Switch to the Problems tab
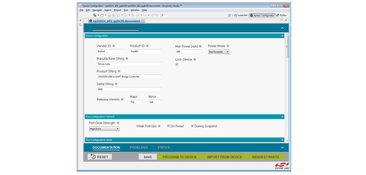The width and height of the screenshot is (366, 175). click(139, 148)
